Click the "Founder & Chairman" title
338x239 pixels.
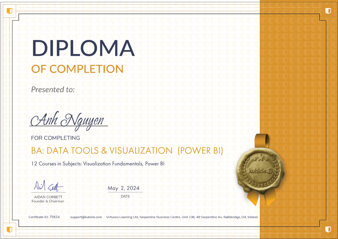[x=48, y=201]
